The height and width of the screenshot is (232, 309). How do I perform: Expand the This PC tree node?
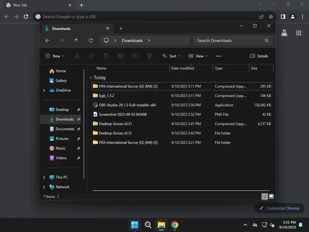coord(44,177)
